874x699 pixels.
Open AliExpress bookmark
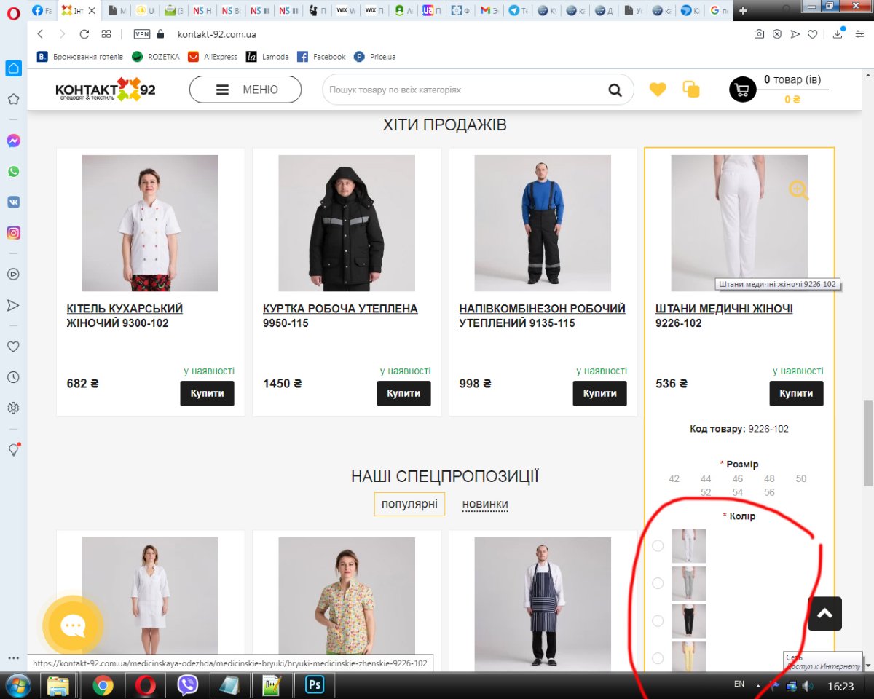[x=213, y=57]
